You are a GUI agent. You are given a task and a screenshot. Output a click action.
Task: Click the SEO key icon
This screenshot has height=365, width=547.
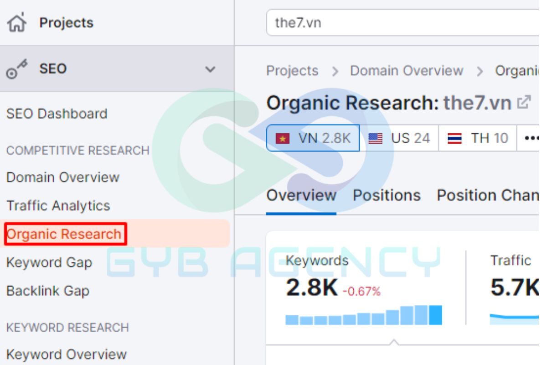pyautogui.click(x=17, y=69)
